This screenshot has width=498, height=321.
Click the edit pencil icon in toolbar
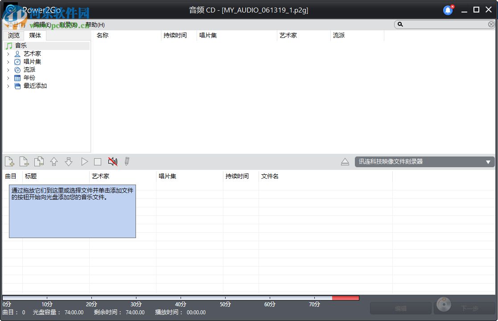click(x=127, y=161)
